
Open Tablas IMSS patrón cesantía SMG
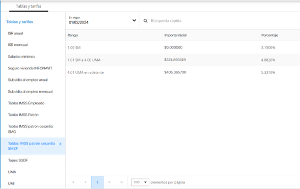(x=31, y=129)
